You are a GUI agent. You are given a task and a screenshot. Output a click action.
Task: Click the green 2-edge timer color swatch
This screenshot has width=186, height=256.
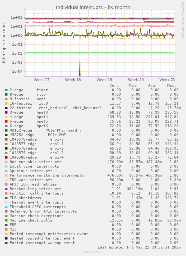(6, 90)
